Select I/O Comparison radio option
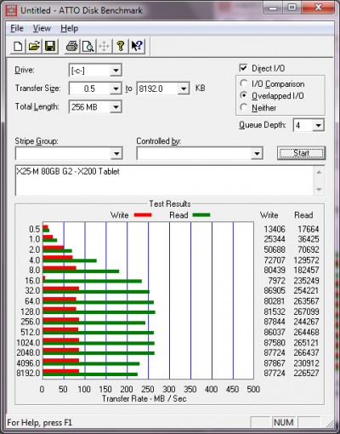The width and height of the screenshot is (340, 434). pyautogui.click(x=243, y=83)
